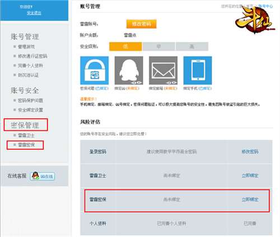
Task: Click the 绑定邮箱 (未绑定) caption link
Action: [163, 88]
